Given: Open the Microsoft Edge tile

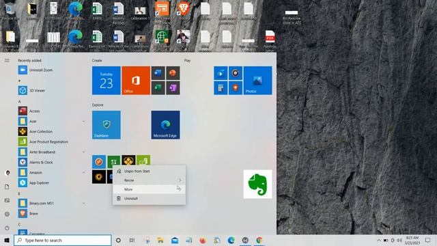Looking at the screenshot, I should [x=165, y=125].
